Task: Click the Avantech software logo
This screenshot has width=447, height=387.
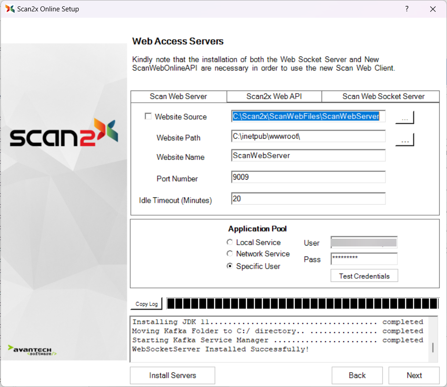Action: [x=32, y=350]
